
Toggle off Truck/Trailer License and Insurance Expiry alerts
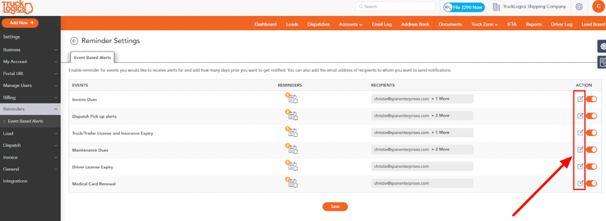point(591,133)
